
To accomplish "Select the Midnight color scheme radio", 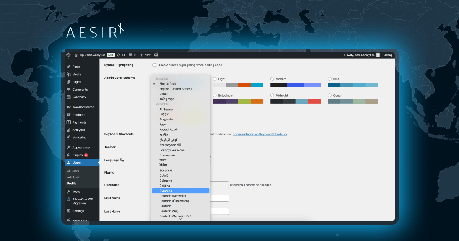I will point(272,96).
